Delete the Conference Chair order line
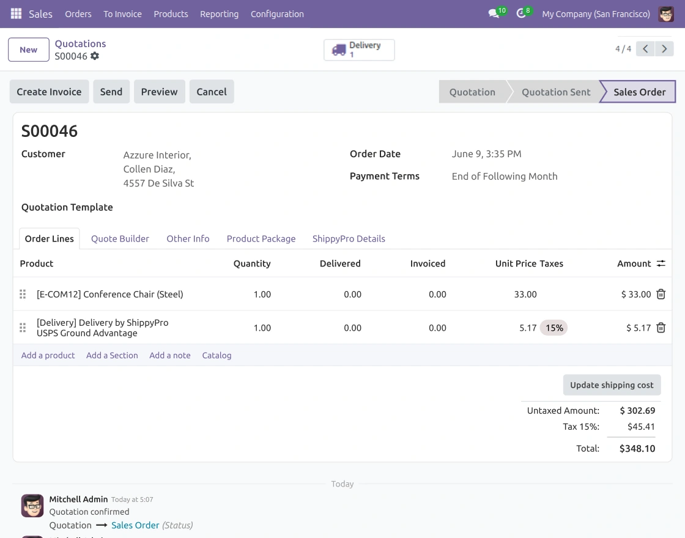 (x=661, y=294)
